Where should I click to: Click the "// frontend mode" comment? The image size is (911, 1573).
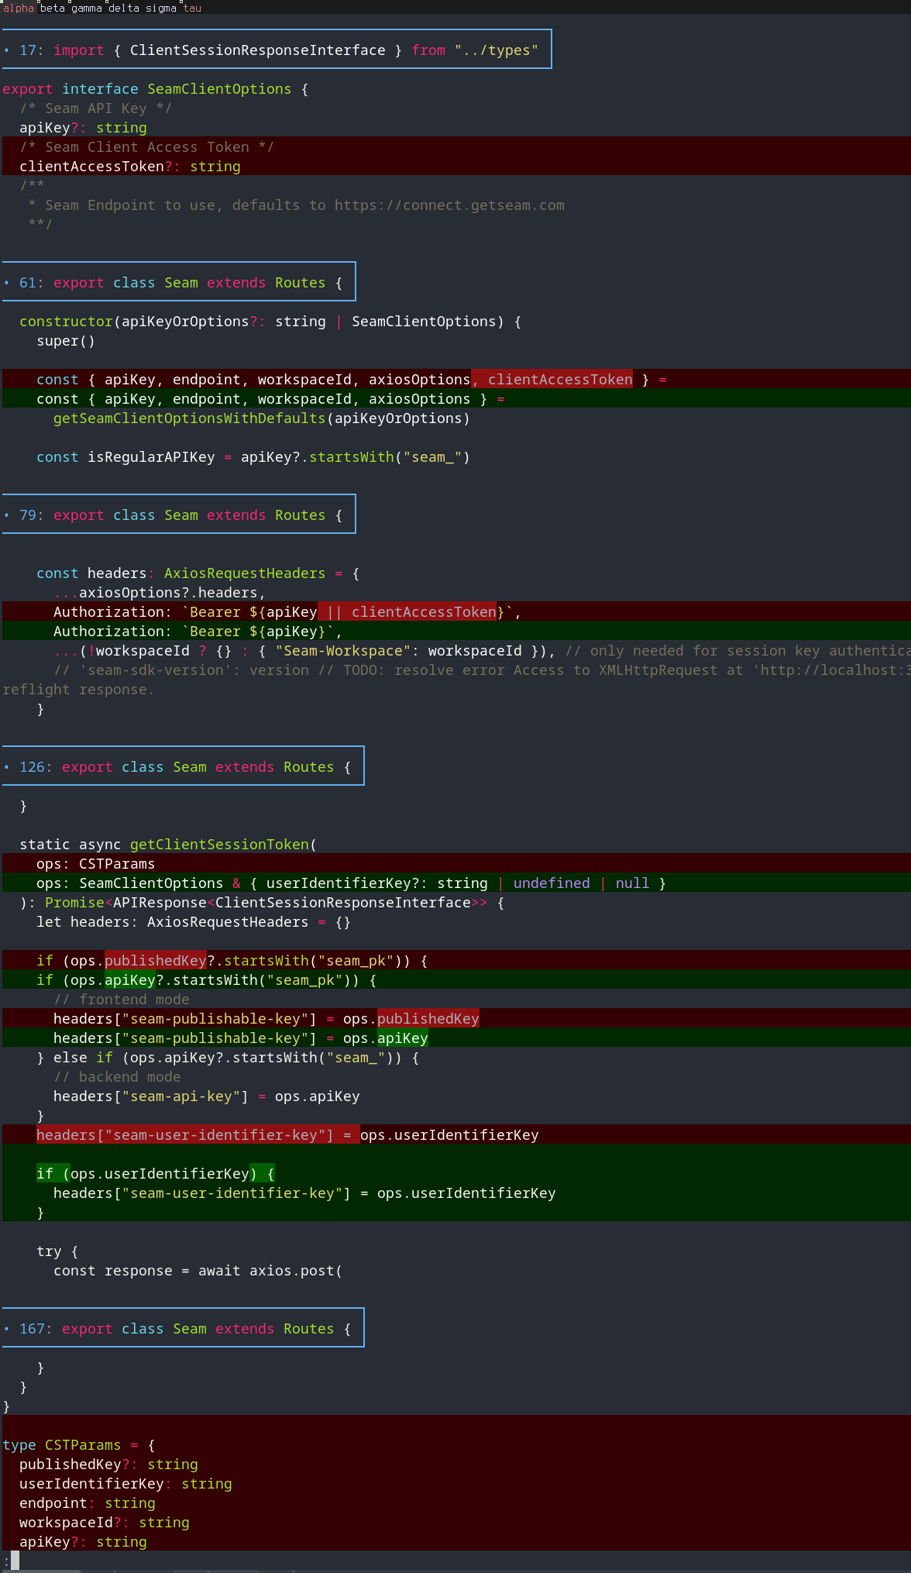[x=122, y=1000]
